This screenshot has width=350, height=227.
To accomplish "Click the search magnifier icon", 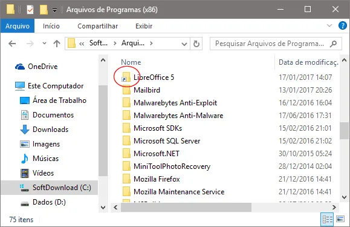I will coord(333,44).
